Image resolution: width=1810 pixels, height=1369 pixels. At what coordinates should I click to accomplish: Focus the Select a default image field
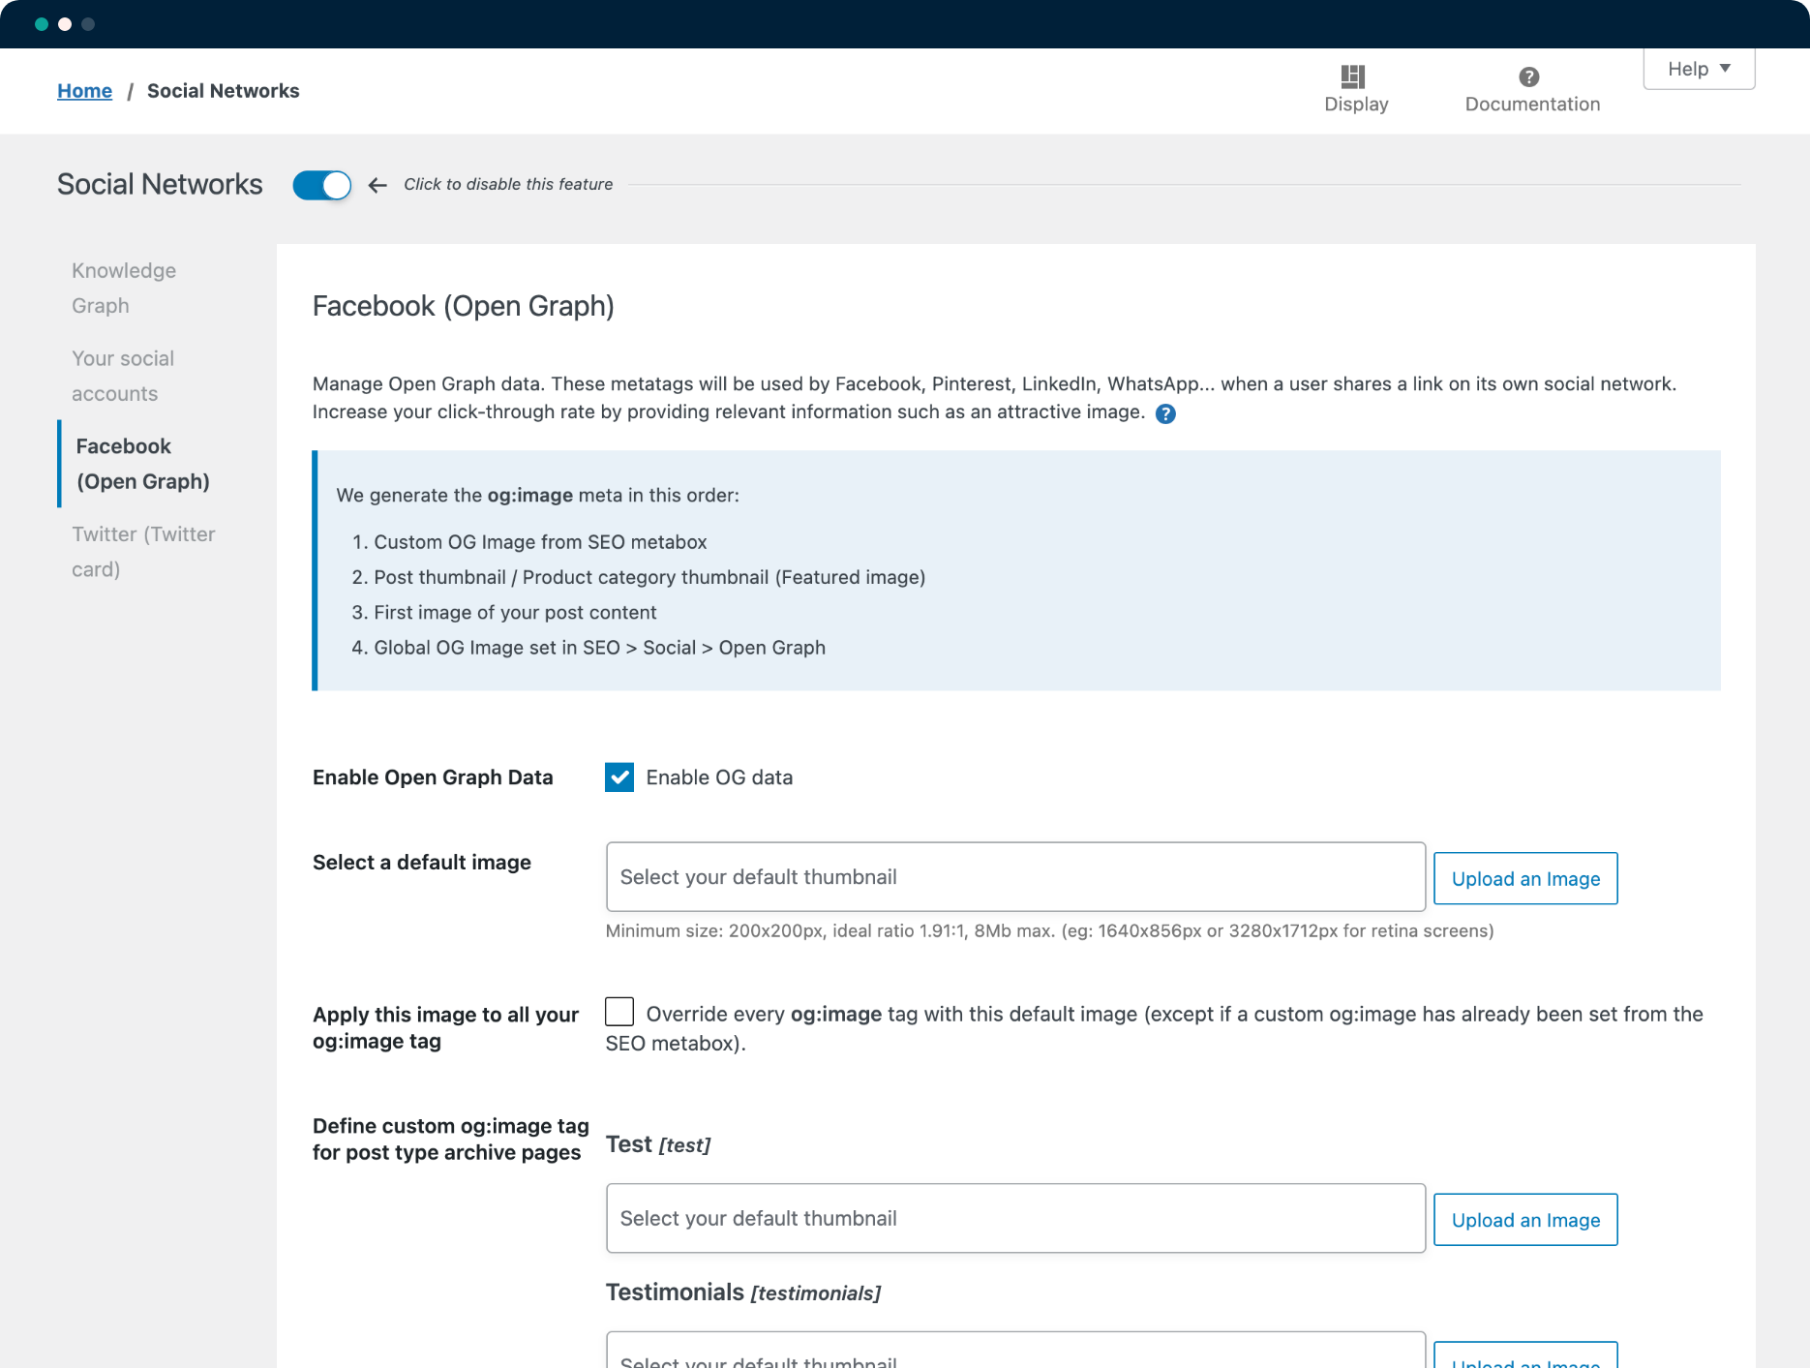[1015, 877]
